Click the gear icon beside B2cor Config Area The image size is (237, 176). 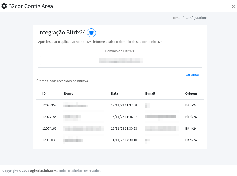4,6
